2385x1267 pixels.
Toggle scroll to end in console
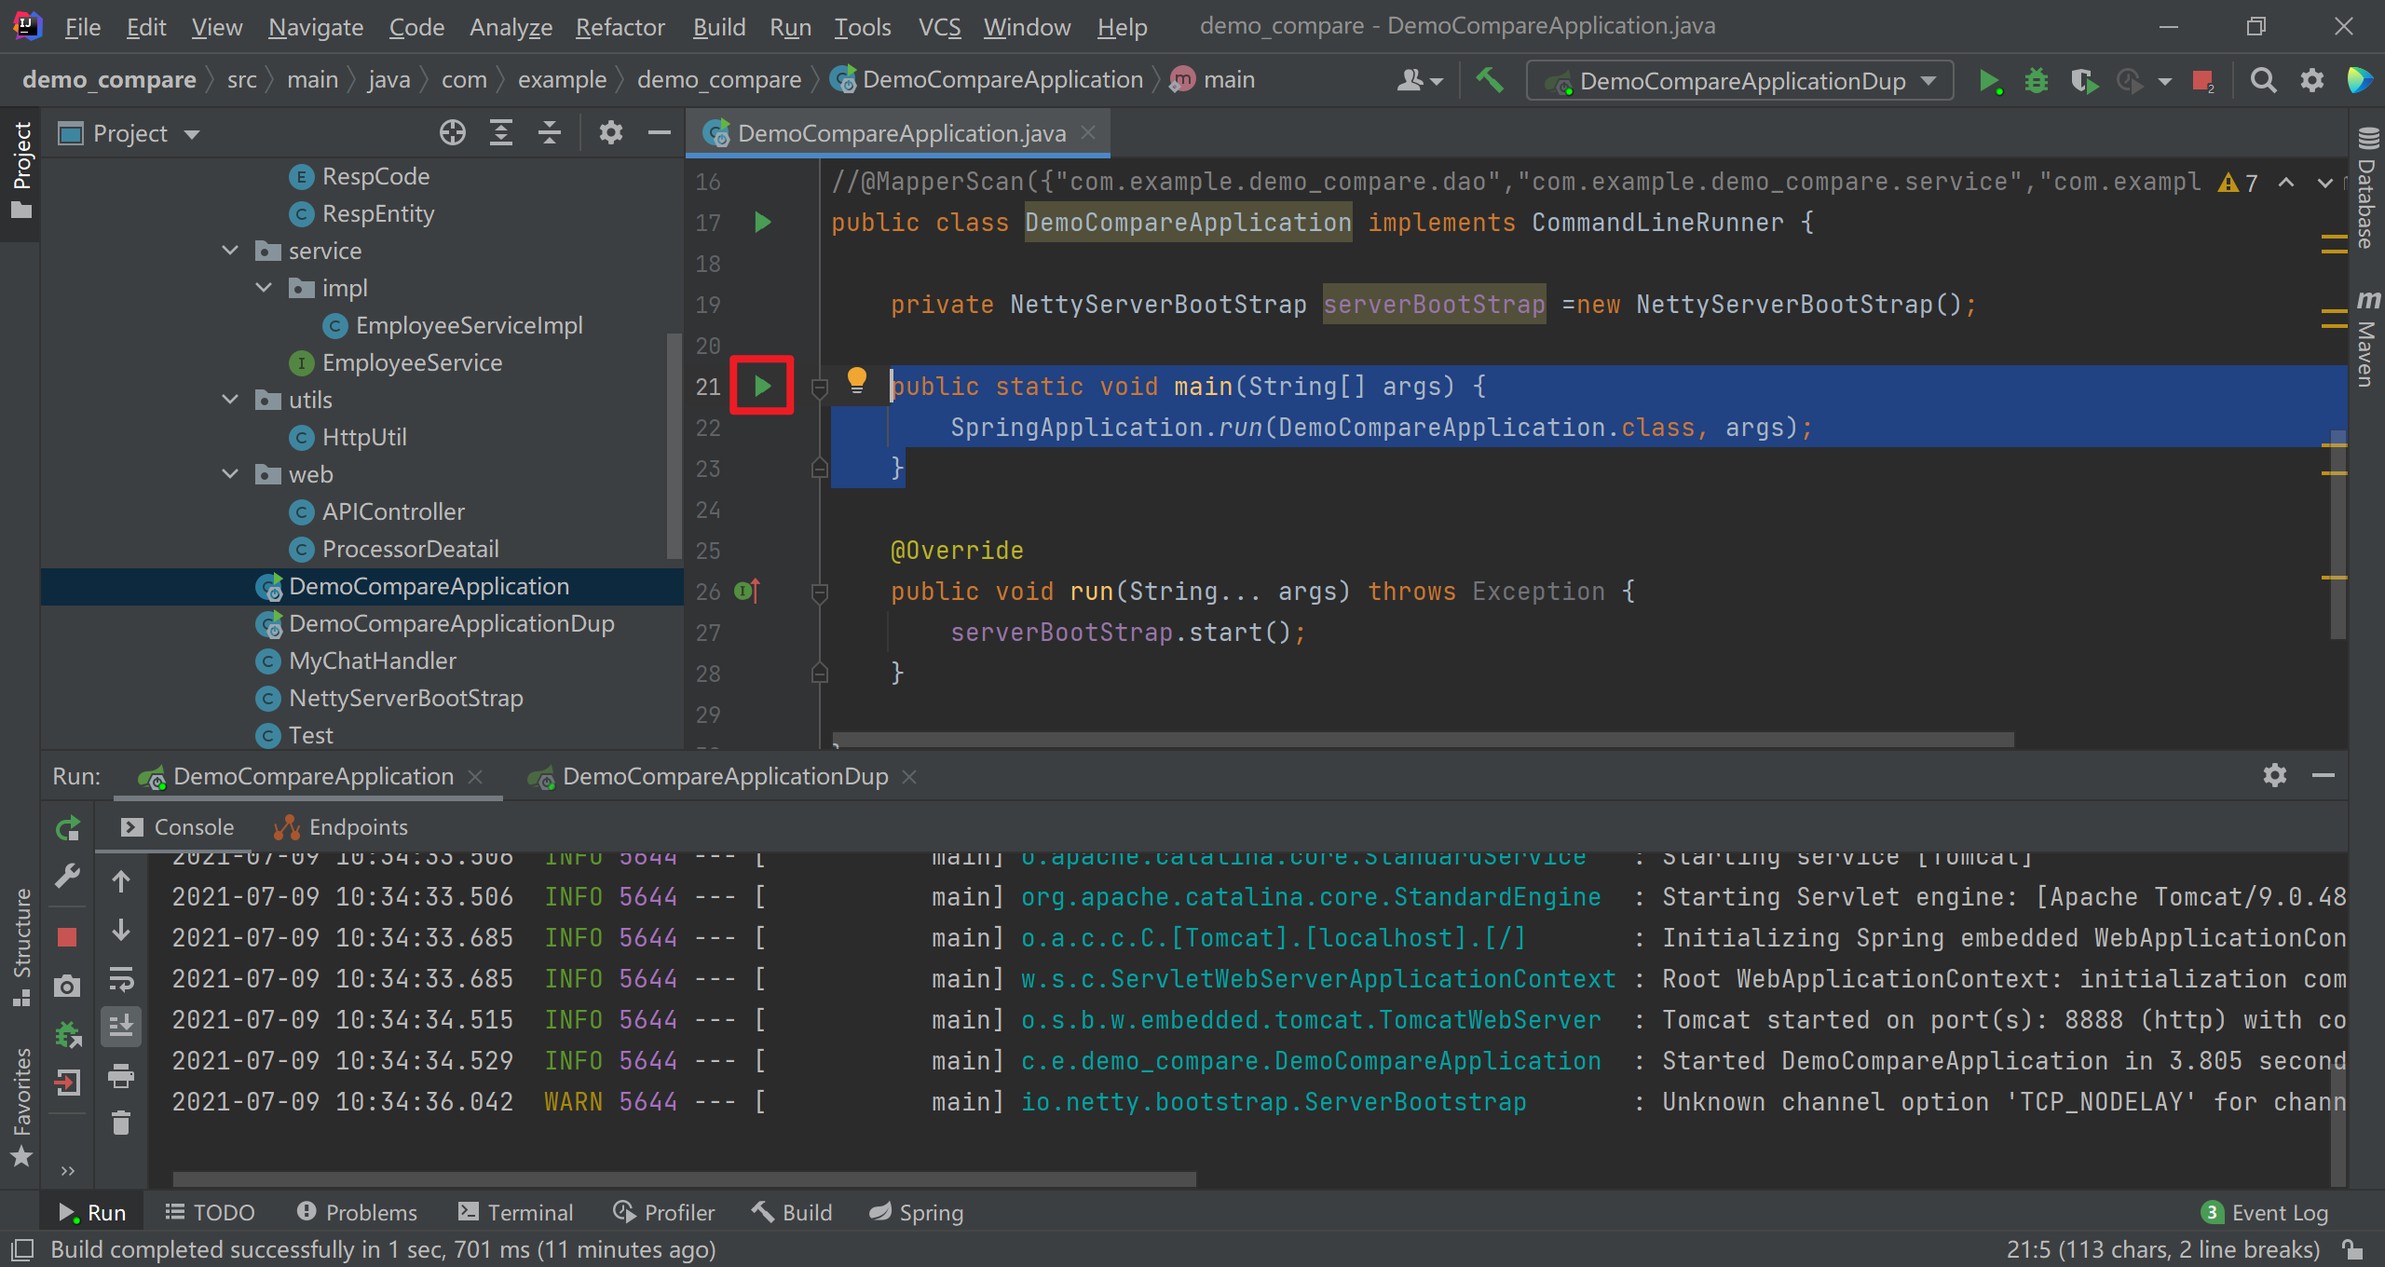pos(121,1026)
